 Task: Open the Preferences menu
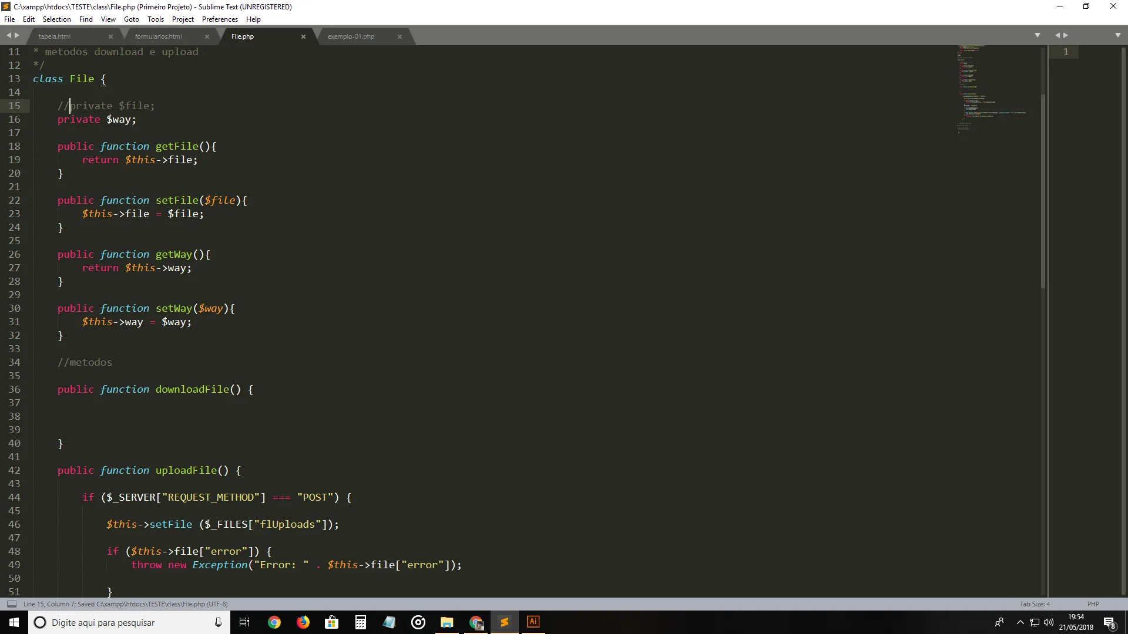click(219, 19)
